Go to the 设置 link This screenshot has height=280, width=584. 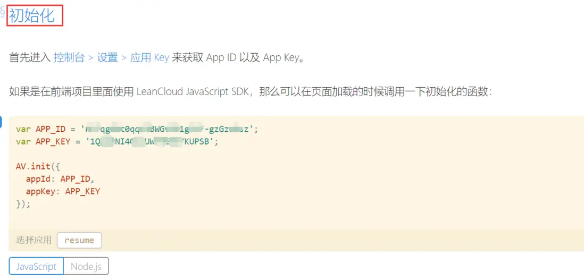[107, 57]
